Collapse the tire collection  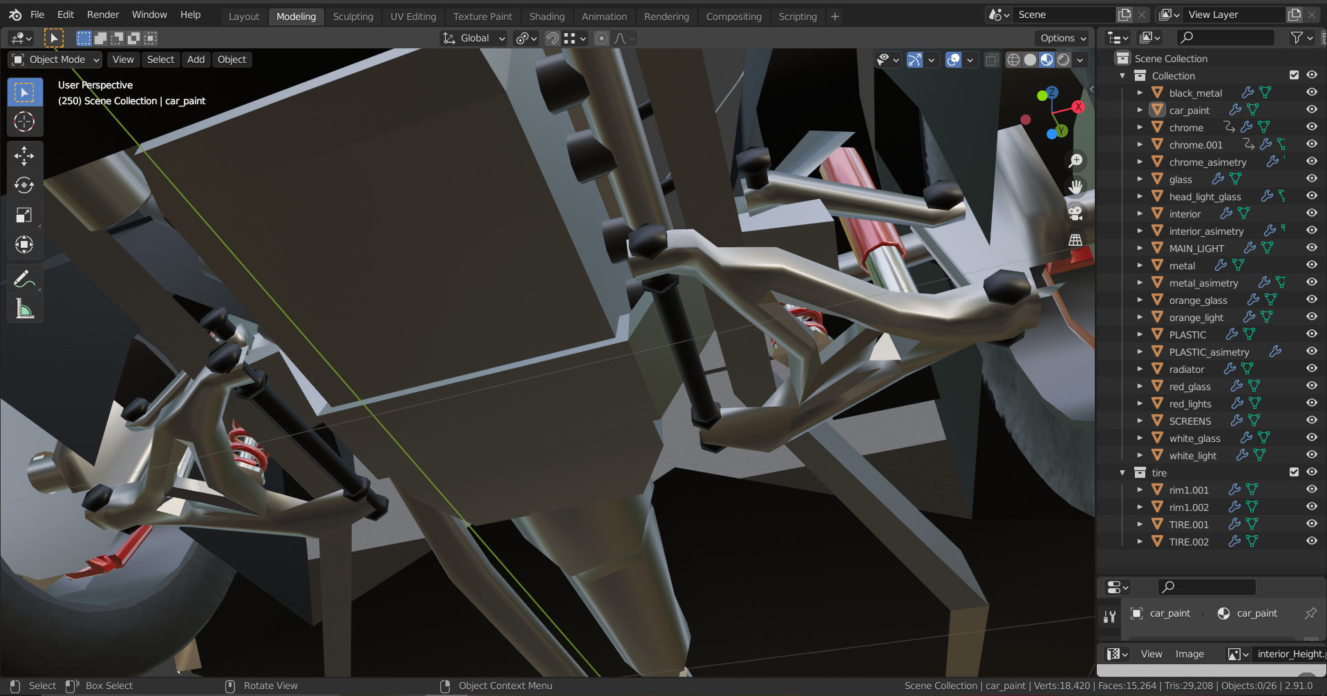tap(1122, 472)
